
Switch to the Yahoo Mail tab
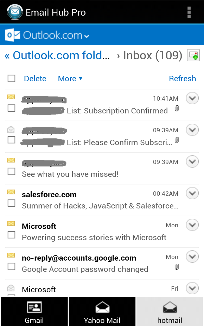point(102,311)
